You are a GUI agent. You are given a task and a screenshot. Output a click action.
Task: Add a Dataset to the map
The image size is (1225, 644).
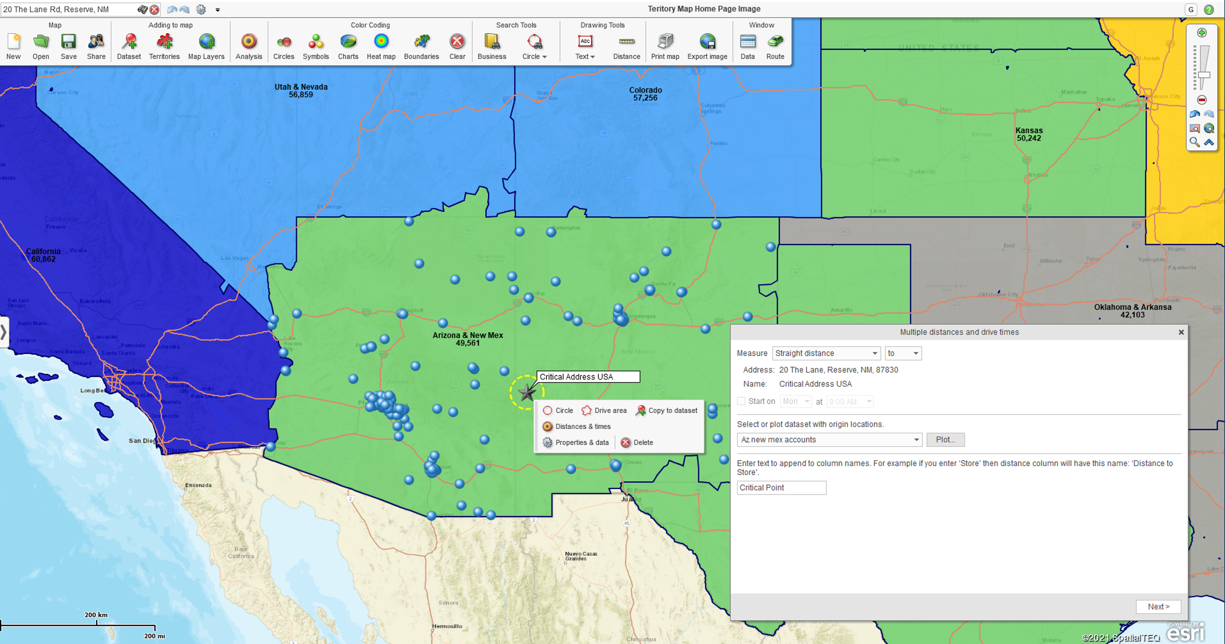pos(129,47)
